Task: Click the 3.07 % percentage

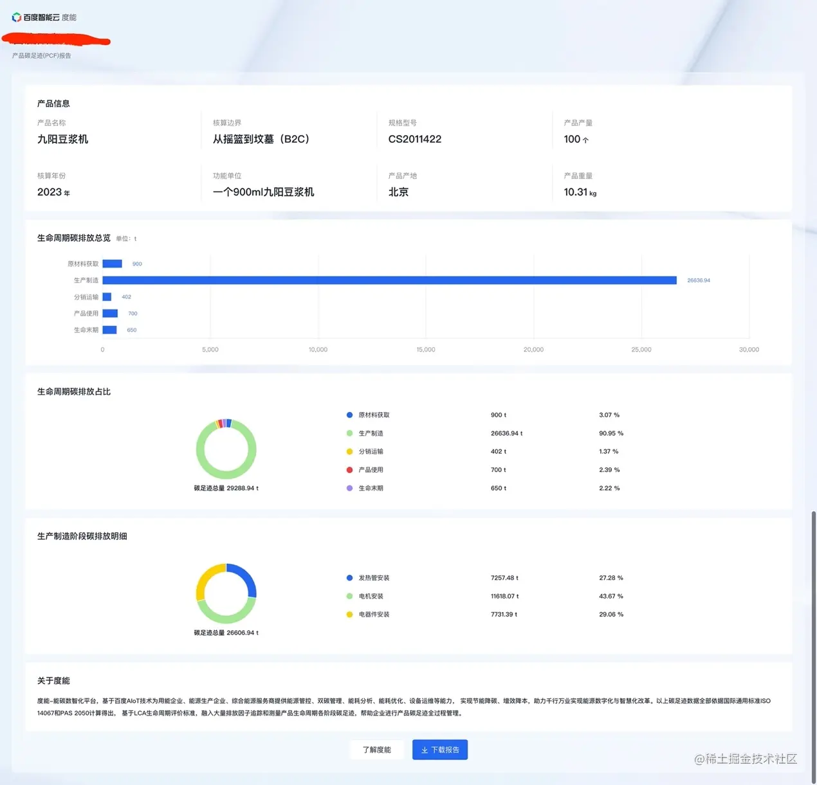Action: (x=609, y=415)
